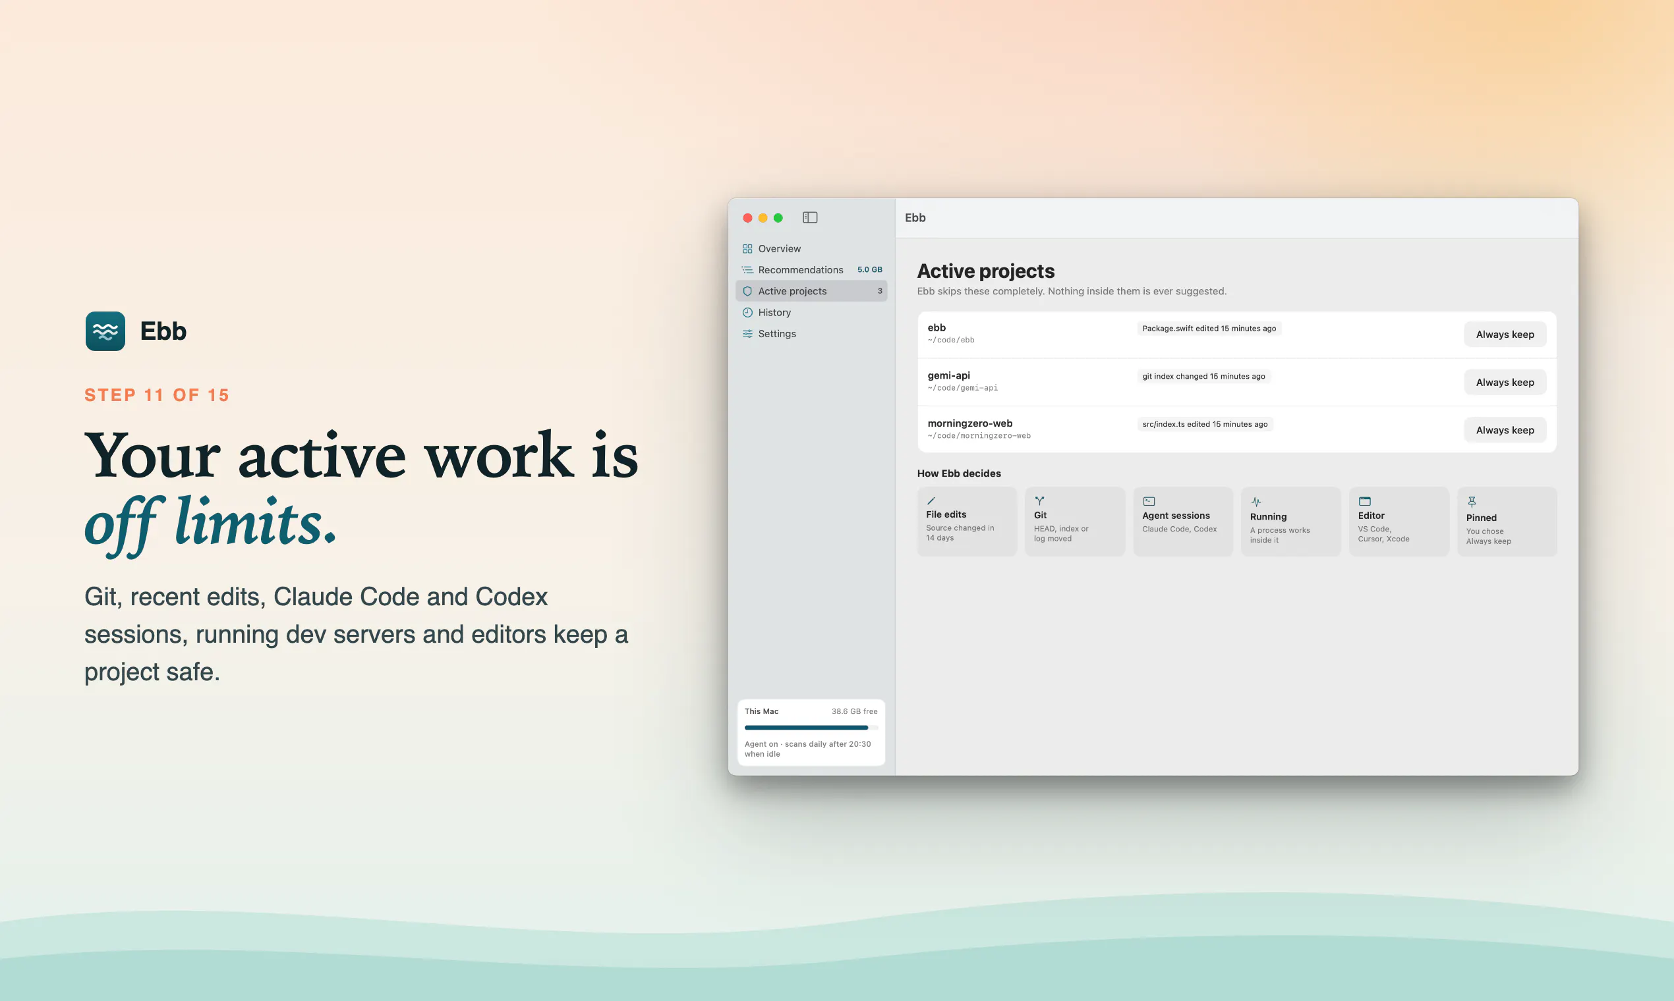Click the git index changed 15 minutes ago tag

coord(1203,377)
